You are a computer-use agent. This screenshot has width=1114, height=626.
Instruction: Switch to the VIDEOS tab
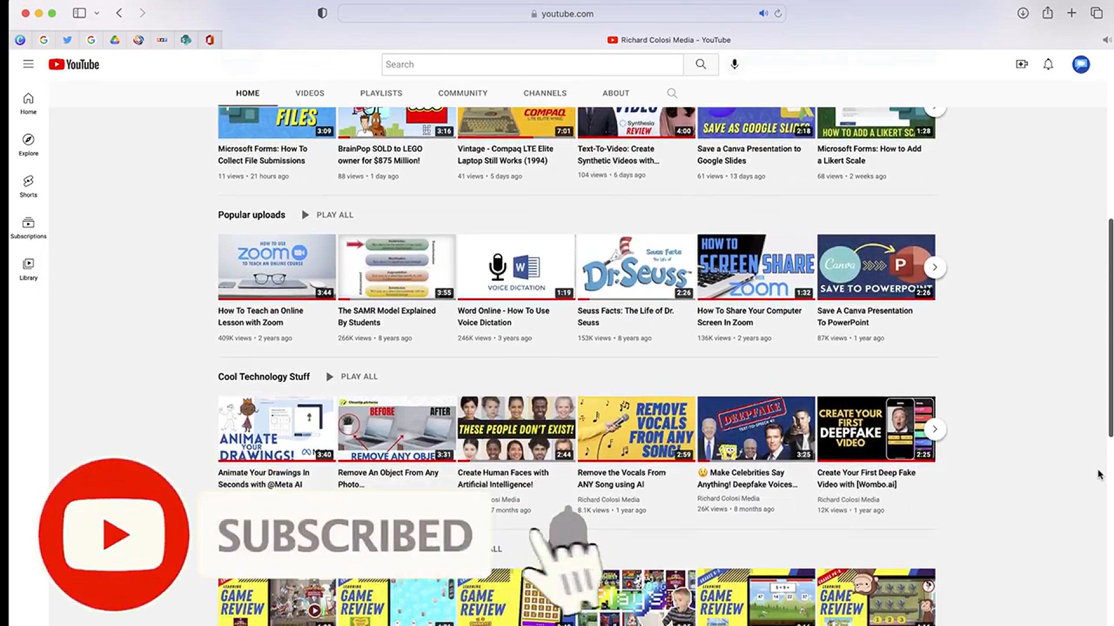(x=310, y=93)
